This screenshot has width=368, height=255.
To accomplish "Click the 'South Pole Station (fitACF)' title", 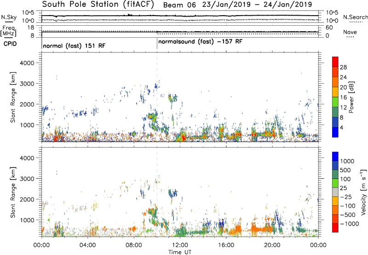I will click(x=98, y=5).
